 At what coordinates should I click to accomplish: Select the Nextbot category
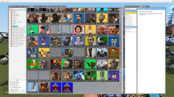tap(14, 23)
